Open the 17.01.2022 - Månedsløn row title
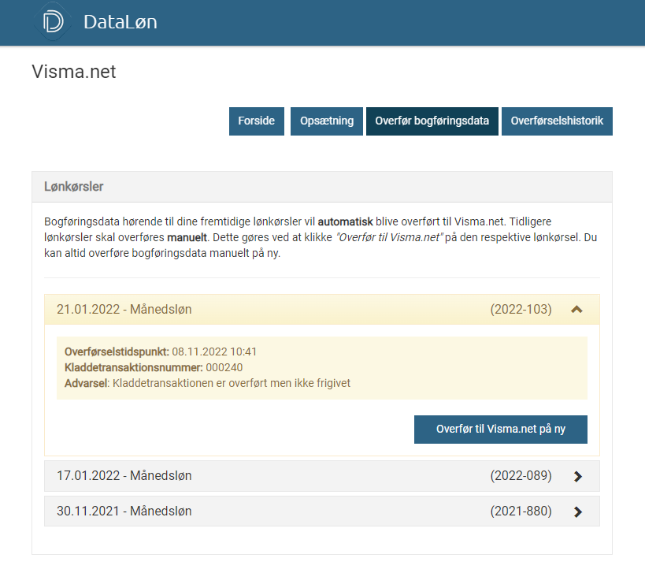The height and width of the screenshot is (584, 645). [124, 476]
